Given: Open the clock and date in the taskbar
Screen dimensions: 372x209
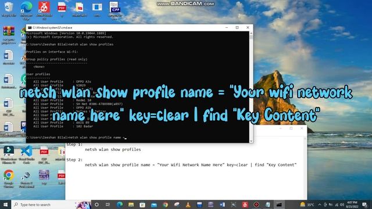Looking at the screenshot, I should [x=352, y=204].
